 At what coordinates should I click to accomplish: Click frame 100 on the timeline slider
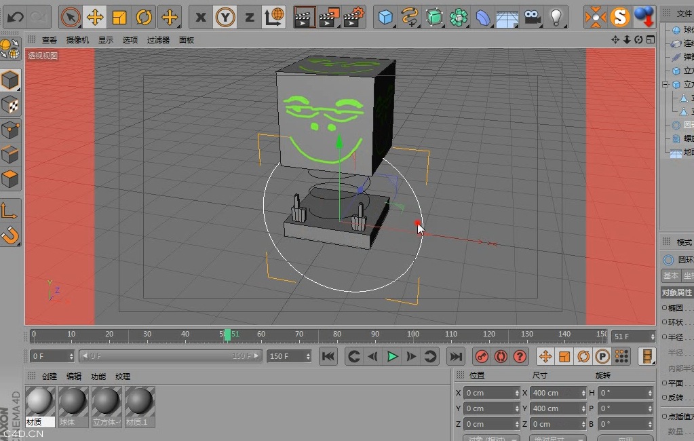point(412,334)
